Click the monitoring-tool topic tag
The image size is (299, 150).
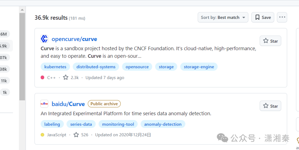tap(118, 124)
